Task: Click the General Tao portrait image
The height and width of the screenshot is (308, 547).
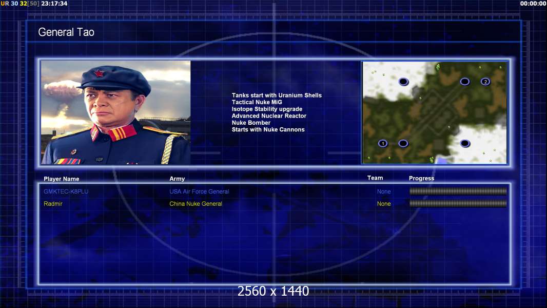Action: point(116,112)
